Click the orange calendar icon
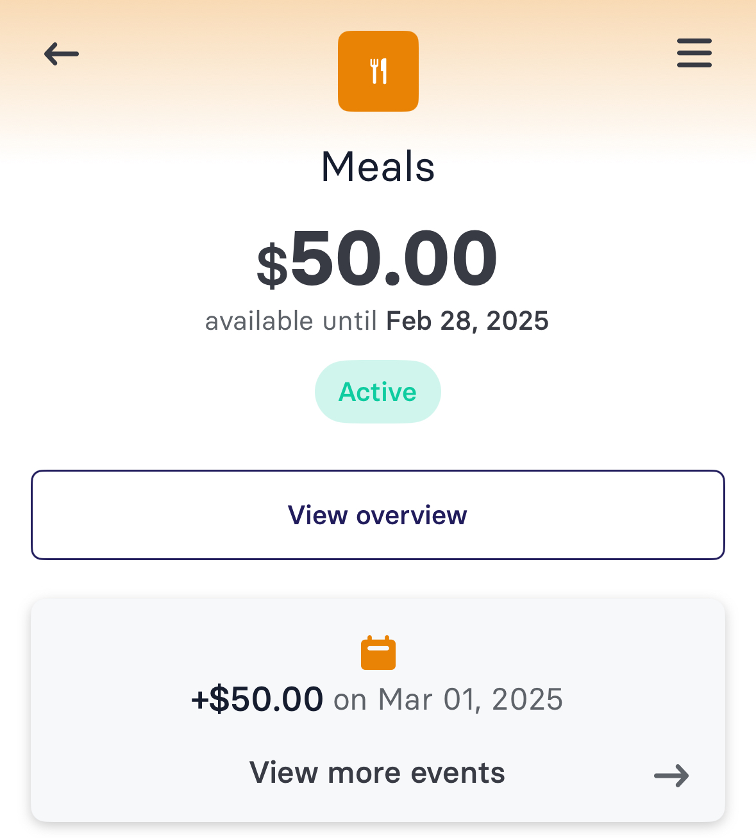This screenshot has height=838, width=756. pos(378,653)
